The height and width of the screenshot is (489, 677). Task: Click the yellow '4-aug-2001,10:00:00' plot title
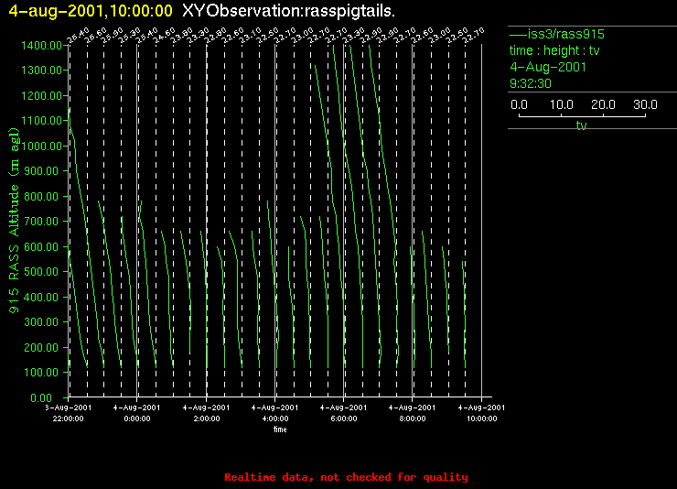click(91, 11)
